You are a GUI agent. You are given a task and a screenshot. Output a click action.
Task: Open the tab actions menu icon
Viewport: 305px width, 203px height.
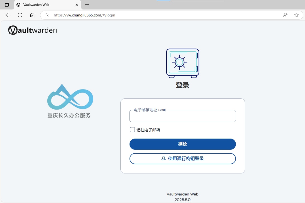7,5
